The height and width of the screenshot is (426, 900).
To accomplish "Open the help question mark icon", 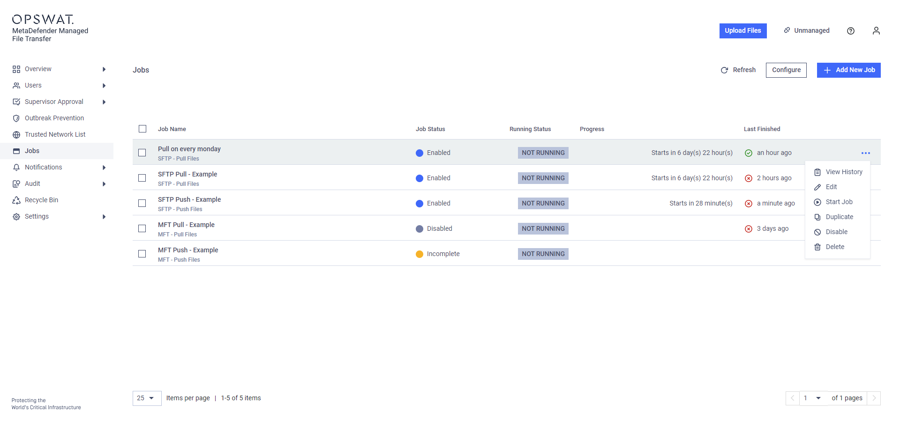I will click(x=851, y=31).
